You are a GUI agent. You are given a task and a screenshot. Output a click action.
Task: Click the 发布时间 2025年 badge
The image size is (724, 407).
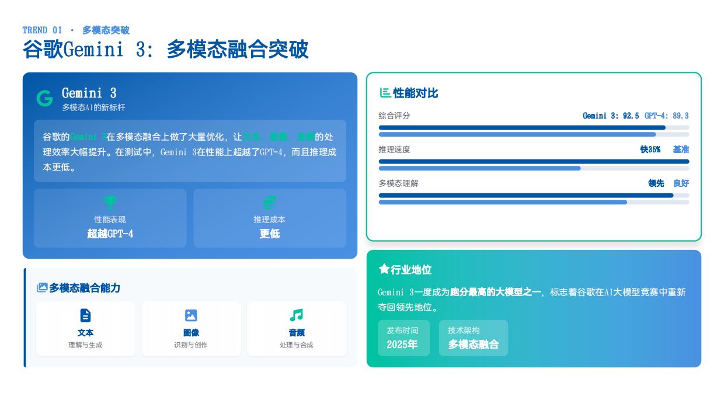pos(403,338)
